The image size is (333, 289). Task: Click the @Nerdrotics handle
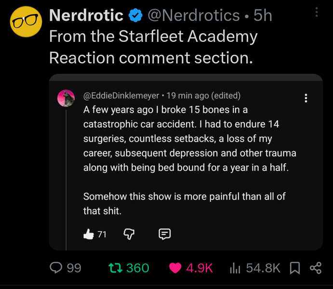(x=193, y=16)
